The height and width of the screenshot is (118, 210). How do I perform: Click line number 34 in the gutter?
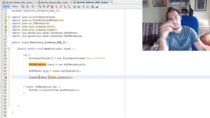(5, 115)
